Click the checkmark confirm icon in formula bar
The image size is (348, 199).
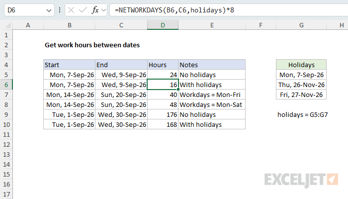point(83,10)
